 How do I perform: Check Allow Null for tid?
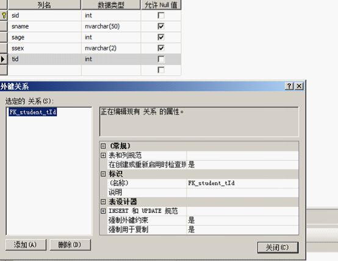click(161, 59)
